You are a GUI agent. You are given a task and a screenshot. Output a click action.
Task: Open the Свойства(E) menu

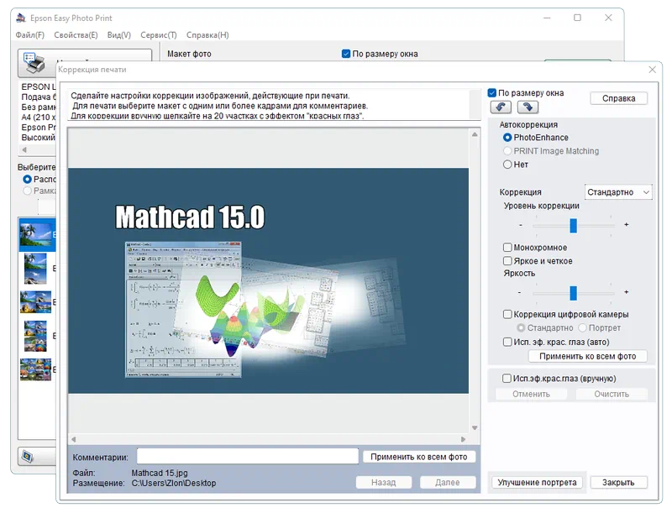76,35
